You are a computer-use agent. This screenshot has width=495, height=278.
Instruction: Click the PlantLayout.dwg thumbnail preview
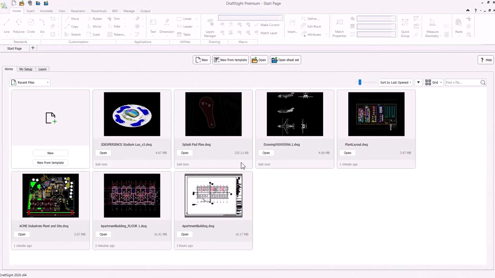click(x=376, y=114)
